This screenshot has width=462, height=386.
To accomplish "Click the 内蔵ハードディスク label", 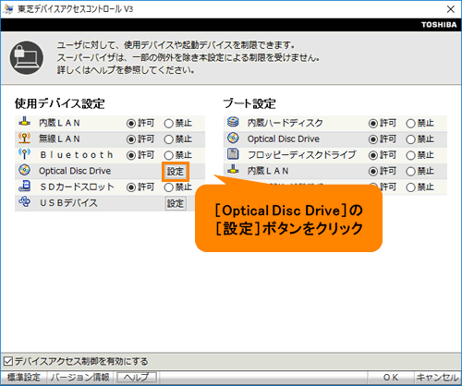I will 286,123.
